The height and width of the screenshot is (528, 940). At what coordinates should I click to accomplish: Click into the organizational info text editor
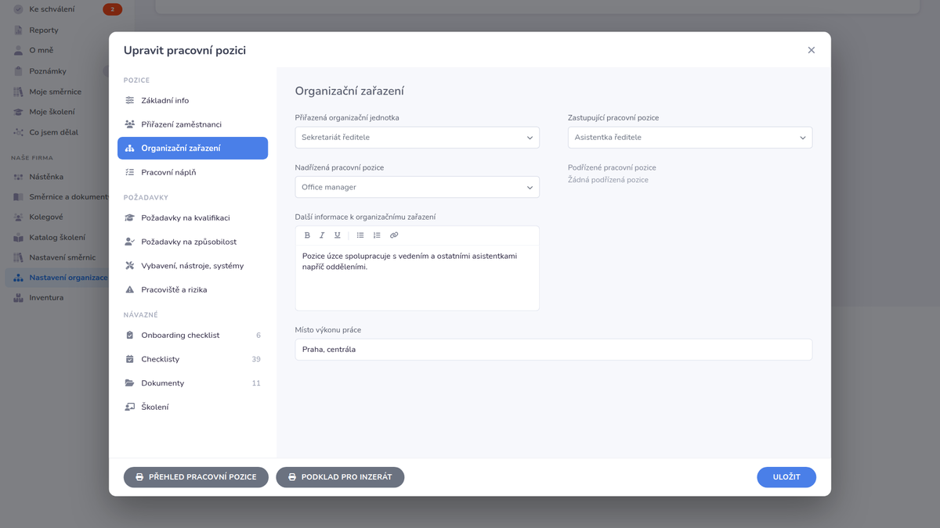418,278
